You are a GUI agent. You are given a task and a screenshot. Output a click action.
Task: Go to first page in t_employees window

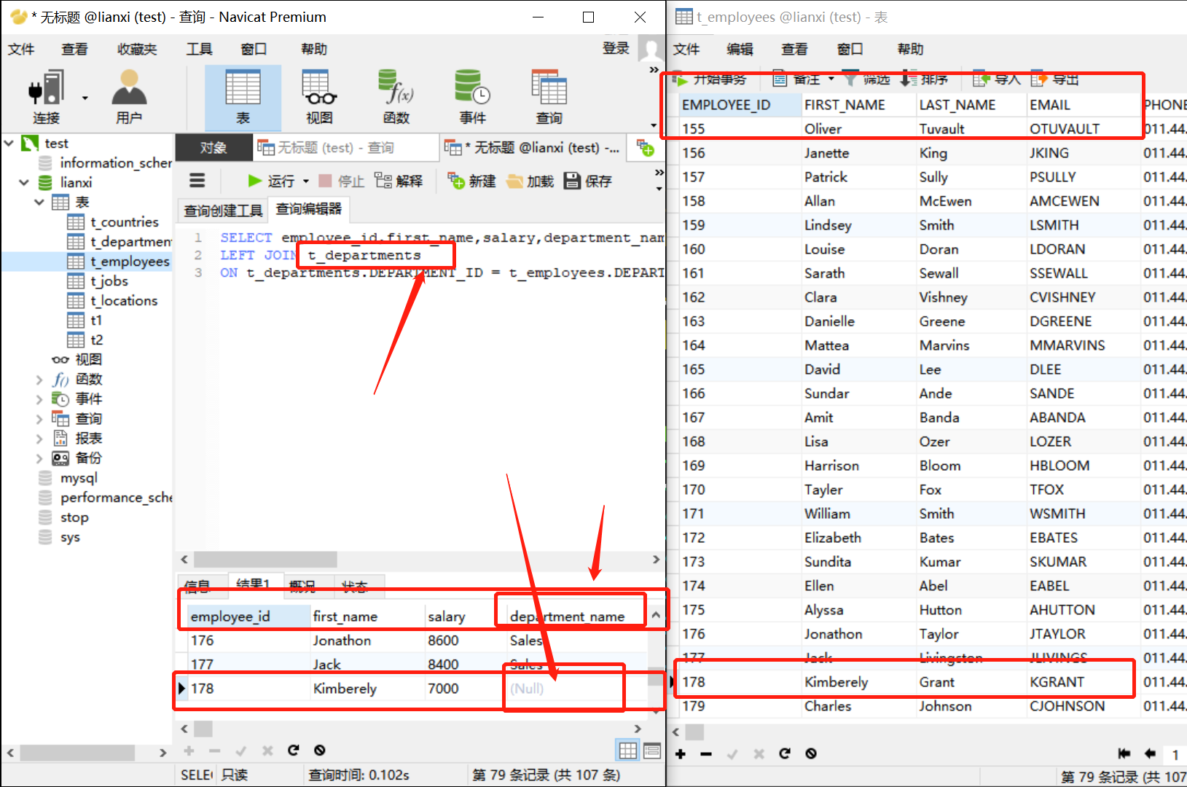click(x=1124, y=753)
